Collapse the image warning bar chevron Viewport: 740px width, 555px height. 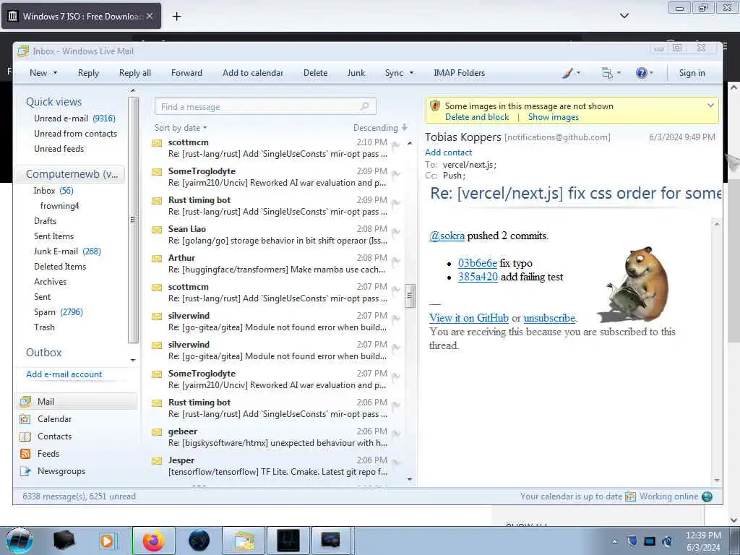coord(710,106)
